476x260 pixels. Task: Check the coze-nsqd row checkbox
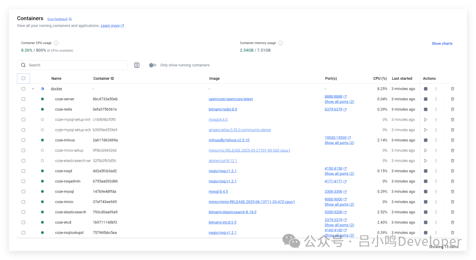coord(23,171)
